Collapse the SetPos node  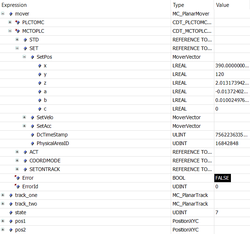tap(24, 57)
